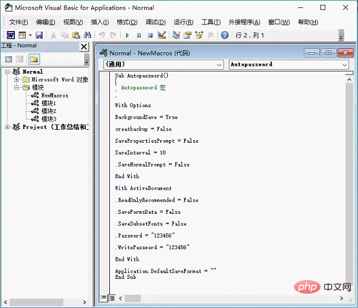Maximize the NewMacros code window
The image size is (358, 308).
328,53
